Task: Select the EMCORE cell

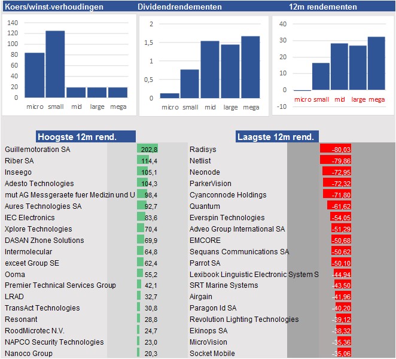Action: (205, 241)
